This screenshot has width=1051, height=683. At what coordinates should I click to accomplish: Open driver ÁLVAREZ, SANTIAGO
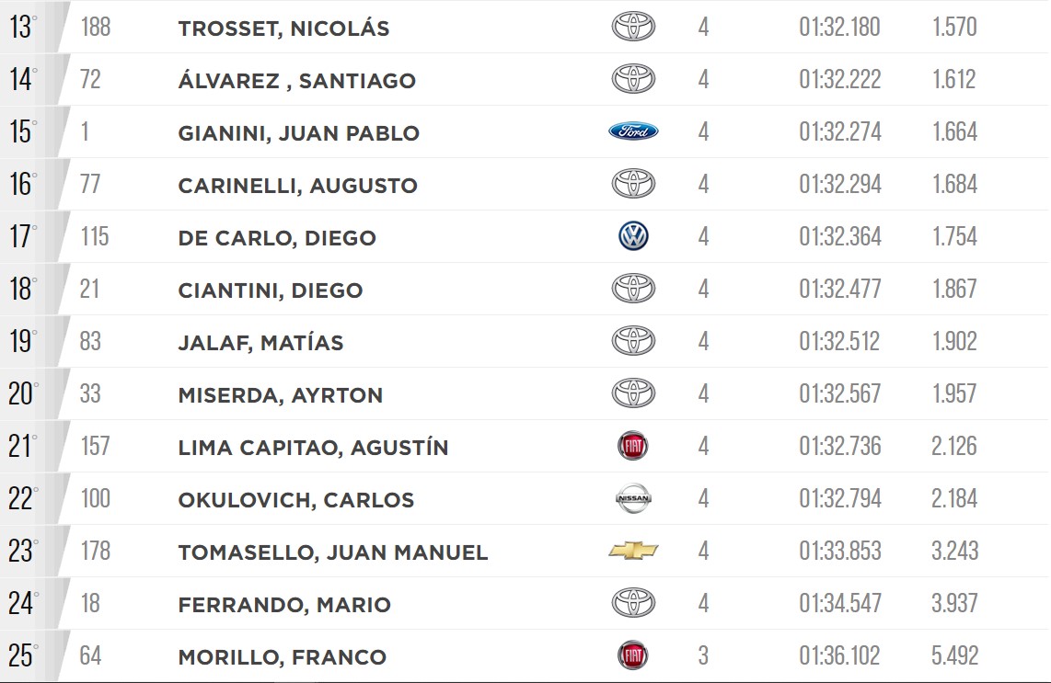(x=297, y=80)
